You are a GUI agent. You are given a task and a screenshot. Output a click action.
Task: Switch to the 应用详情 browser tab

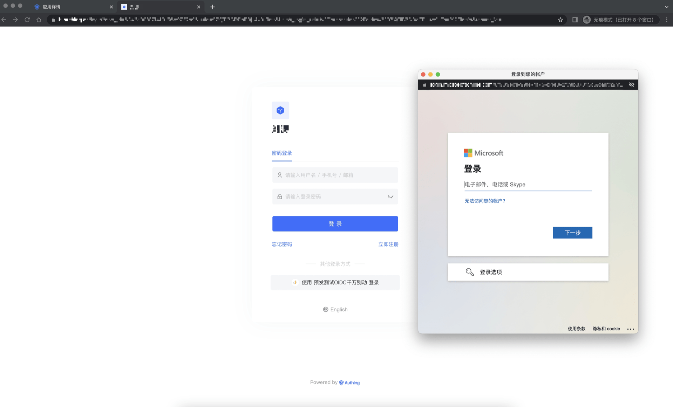(x=52, y=7)
